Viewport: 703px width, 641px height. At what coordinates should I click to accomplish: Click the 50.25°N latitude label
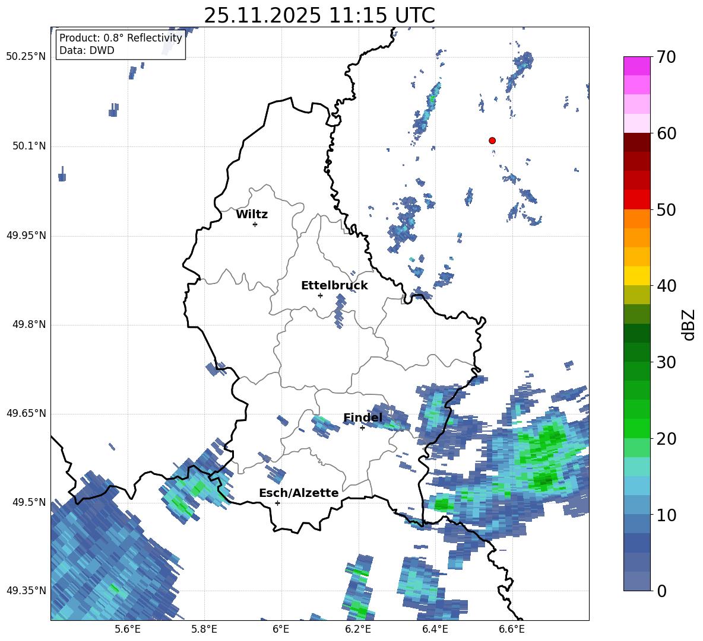(x=26, y=57)
